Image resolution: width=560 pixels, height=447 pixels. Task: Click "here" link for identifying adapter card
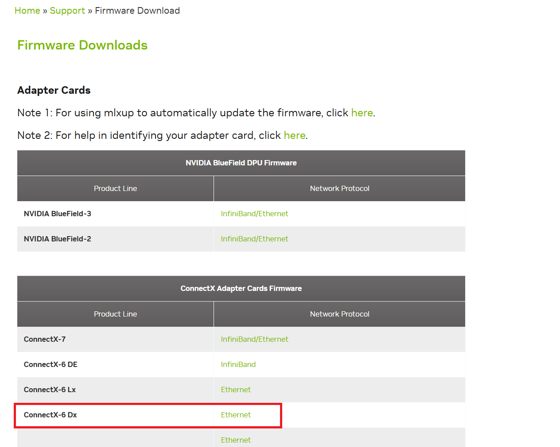295,135
